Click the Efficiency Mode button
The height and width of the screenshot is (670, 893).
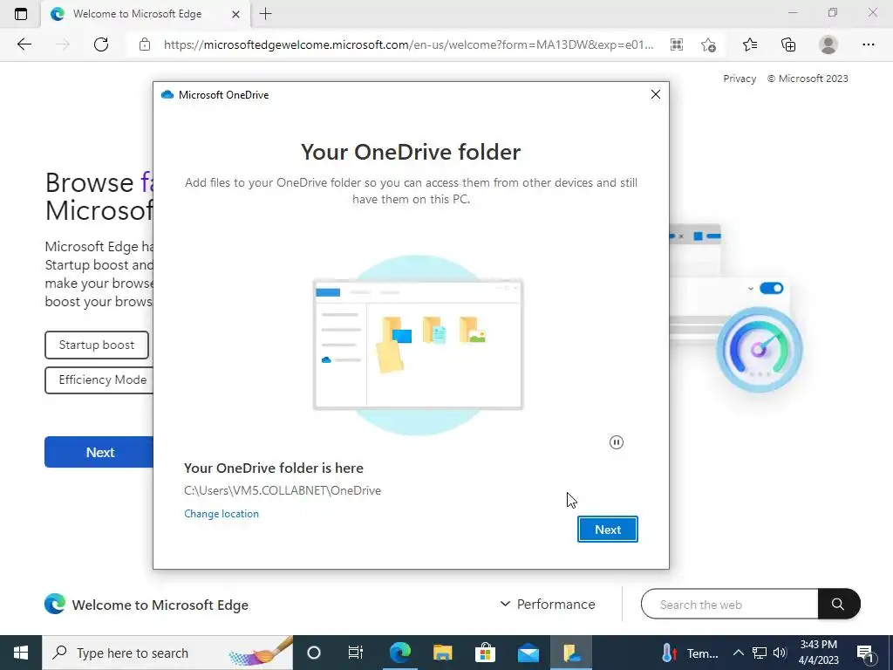pyautogui.click(x=99, y=380)
